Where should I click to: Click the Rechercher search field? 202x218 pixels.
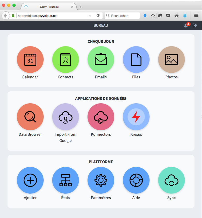(122, 16)
